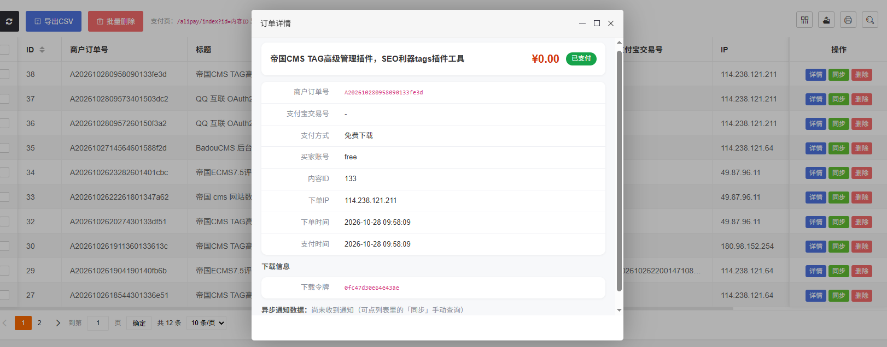Click 同步 for order ID 33
887x347 pixels.
(x=839, y=198)
